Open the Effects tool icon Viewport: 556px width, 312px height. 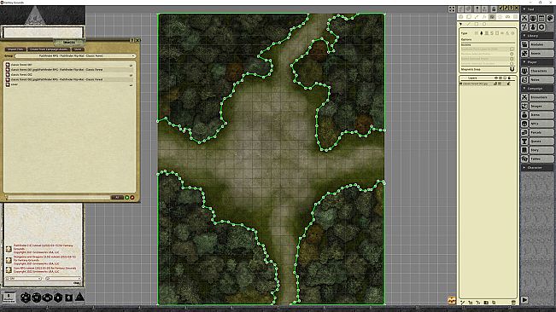click(x=533, y=27)
